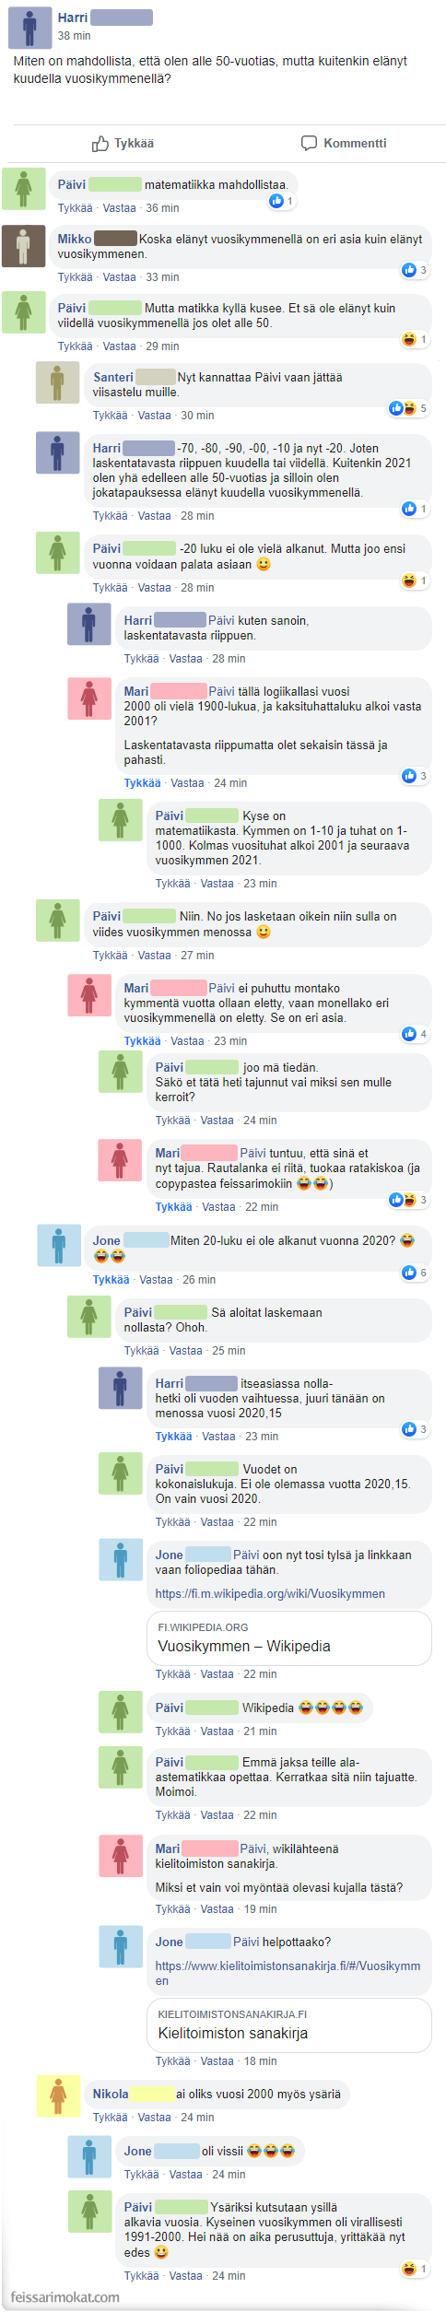Click the laughing reaction on Santeri's comment
Viewport: 446px width, 2312px height.
pos(409,408)
